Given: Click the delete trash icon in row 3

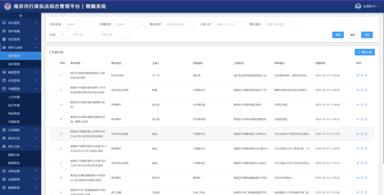Looking at the screenshot, I should pyautogui.click(x=366, y=105).
